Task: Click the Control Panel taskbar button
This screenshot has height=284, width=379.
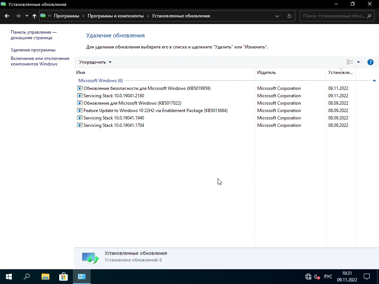Action: click(82, 277)
